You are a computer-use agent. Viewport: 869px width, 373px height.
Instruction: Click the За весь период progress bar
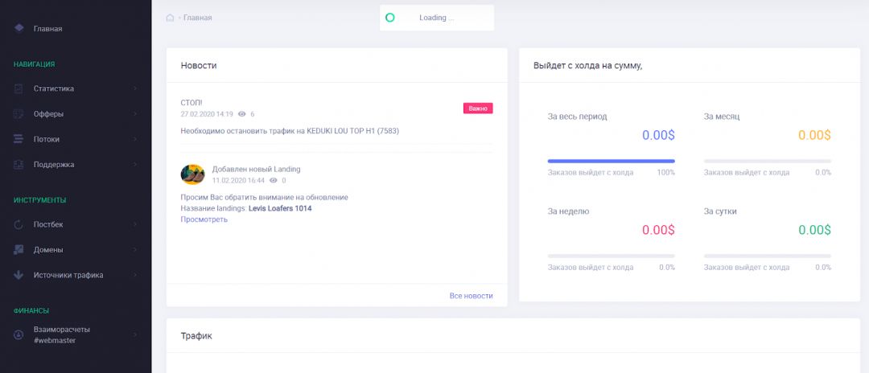(x=612, y=161)
